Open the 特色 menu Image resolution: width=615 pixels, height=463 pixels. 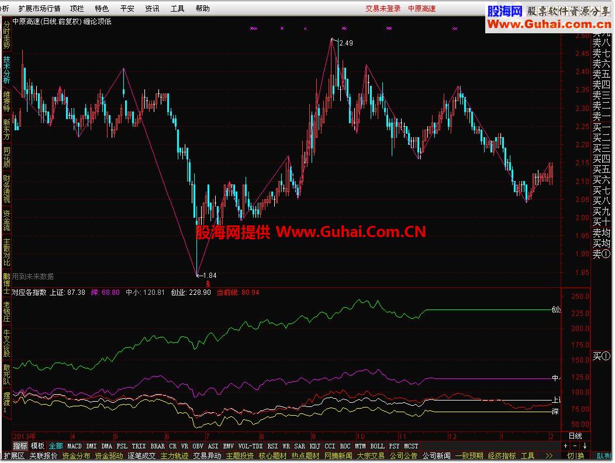(x=102, y=8)
